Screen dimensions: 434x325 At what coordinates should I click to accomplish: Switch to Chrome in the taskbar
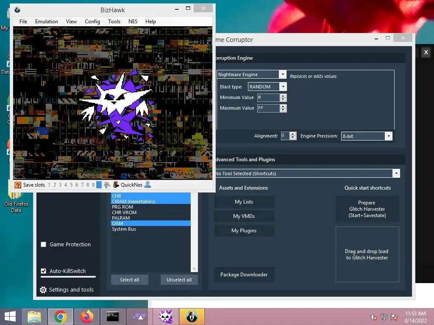click(x=61, y=317)
